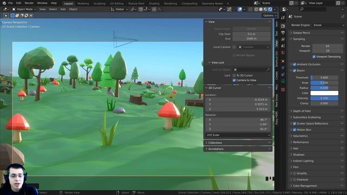Select the tweak tool icon
Screen dimensions: 347x195
point(6,16)
